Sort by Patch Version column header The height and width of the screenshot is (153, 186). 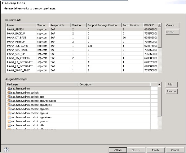tap(132, 25)
